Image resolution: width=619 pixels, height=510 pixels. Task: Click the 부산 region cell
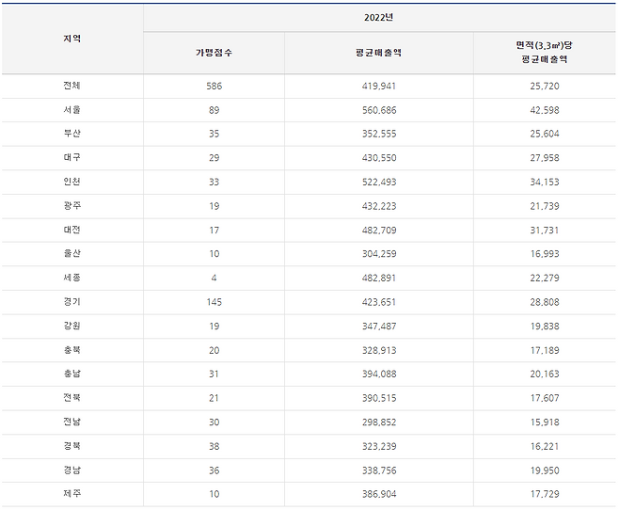click(x=71, y=134)
